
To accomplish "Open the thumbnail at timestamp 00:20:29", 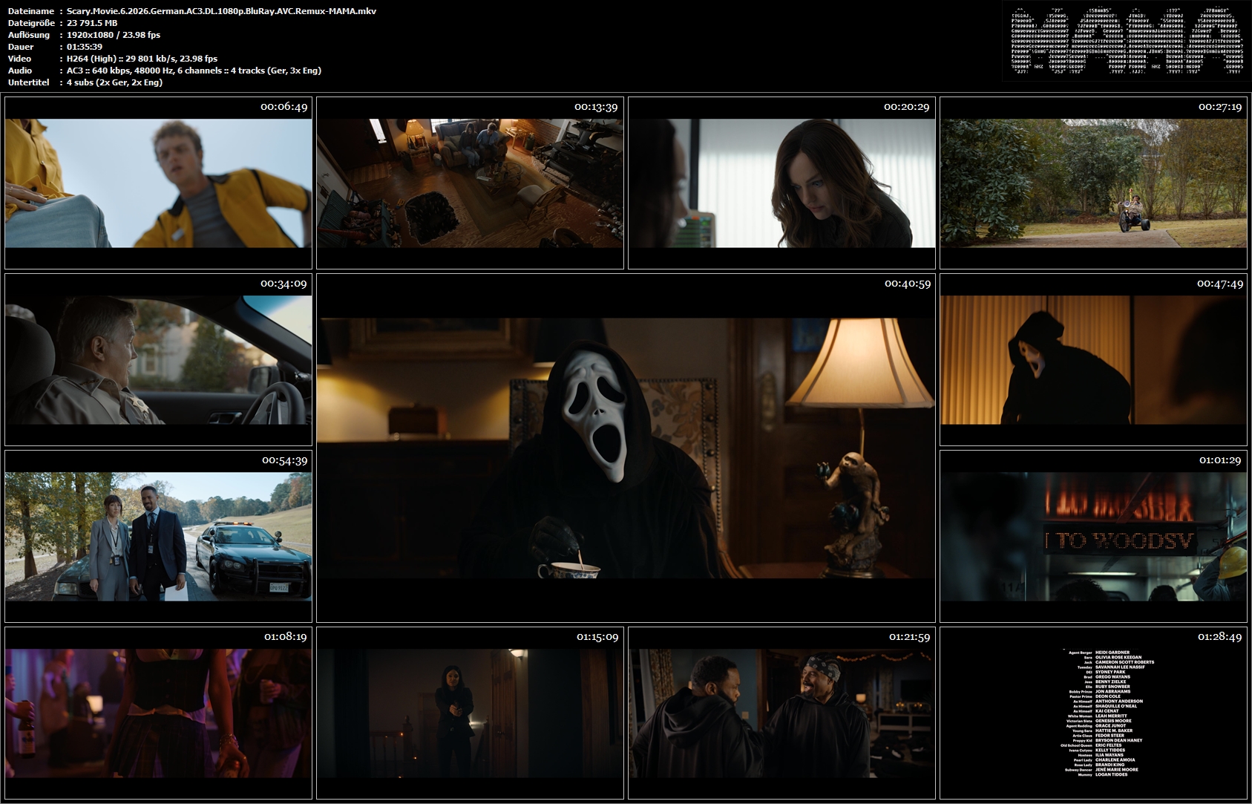I will (781, 183).
